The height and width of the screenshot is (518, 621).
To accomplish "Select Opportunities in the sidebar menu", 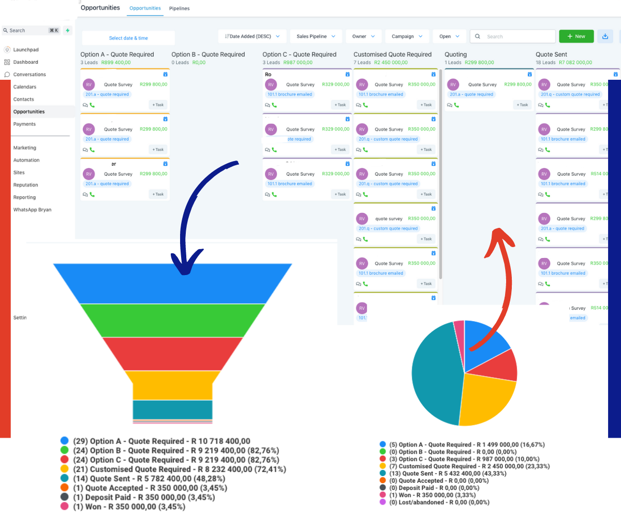I will click(x=29, y=112).
